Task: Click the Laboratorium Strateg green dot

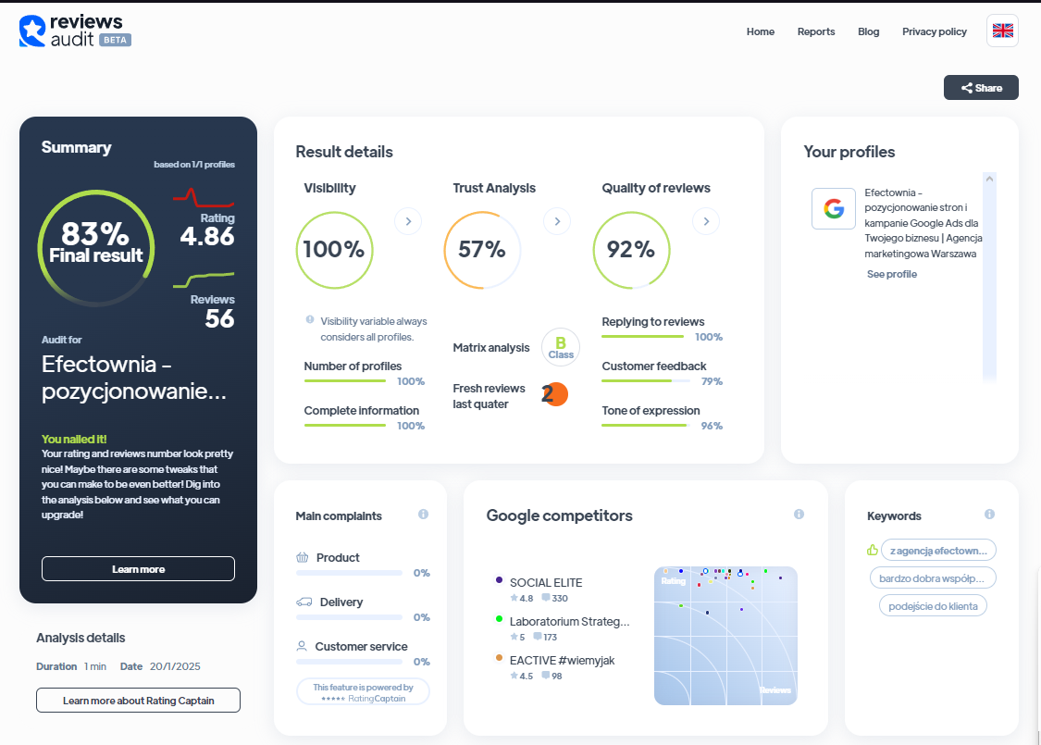Action: (500, 619)
